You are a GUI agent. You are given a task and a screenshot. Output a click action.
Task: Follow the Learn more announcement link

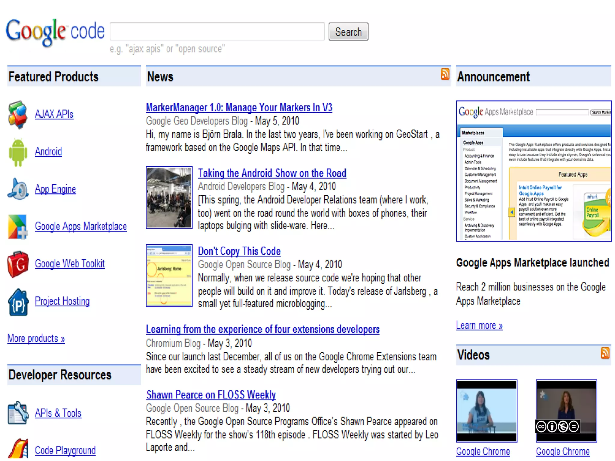tap(479, 325)
